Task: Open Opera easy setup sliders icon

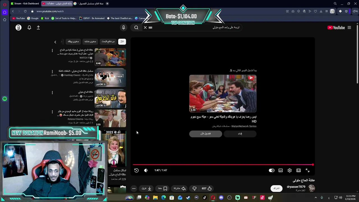Action: (x=327, y=11)
